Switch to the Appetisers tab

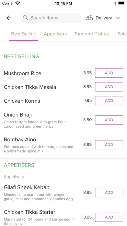[x=55, y=34]
